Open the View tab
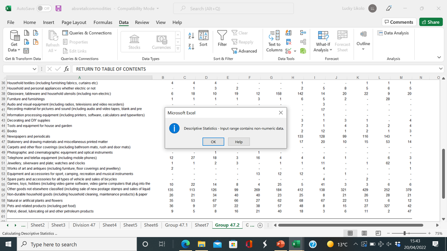Image resolution: width=447 pixels, height=251 pixels. tap(161, 22)
